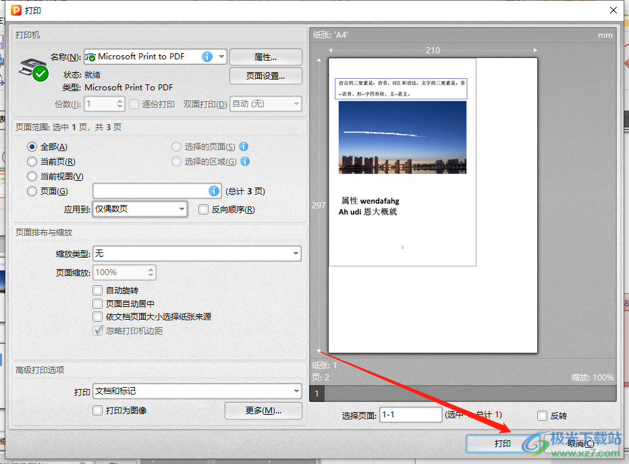
Task: Close the 打印 dialog
Action: click(x=613, y=10)
